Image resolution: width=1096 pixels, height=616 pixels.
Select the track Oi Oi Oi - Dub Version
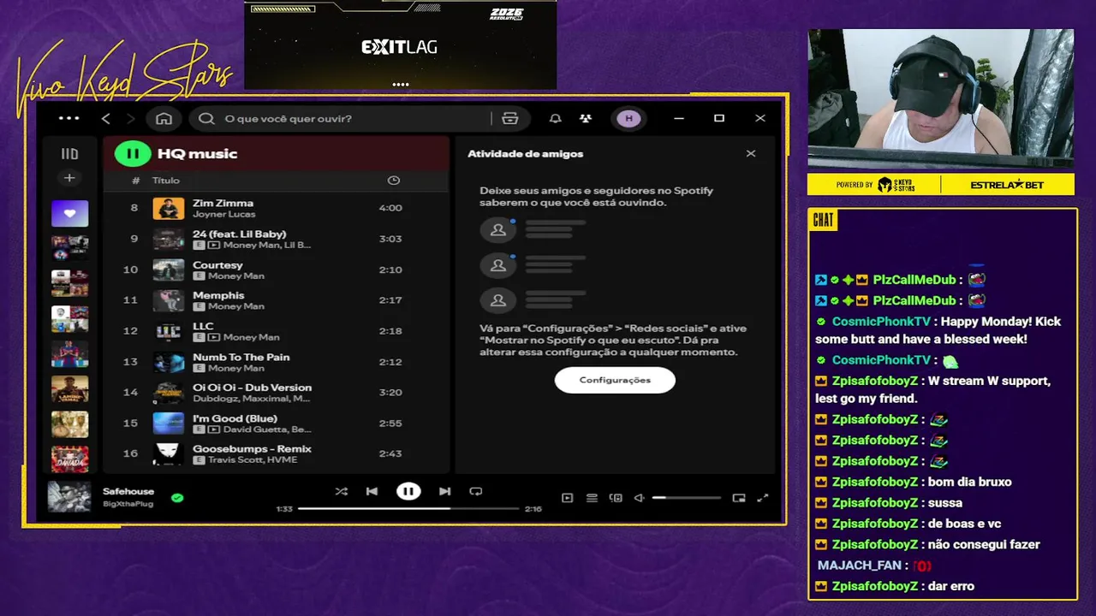pos(252,388)
